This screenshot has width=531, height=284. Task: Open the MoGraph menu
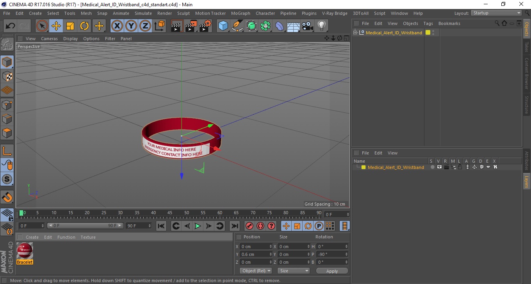(241, 13)
